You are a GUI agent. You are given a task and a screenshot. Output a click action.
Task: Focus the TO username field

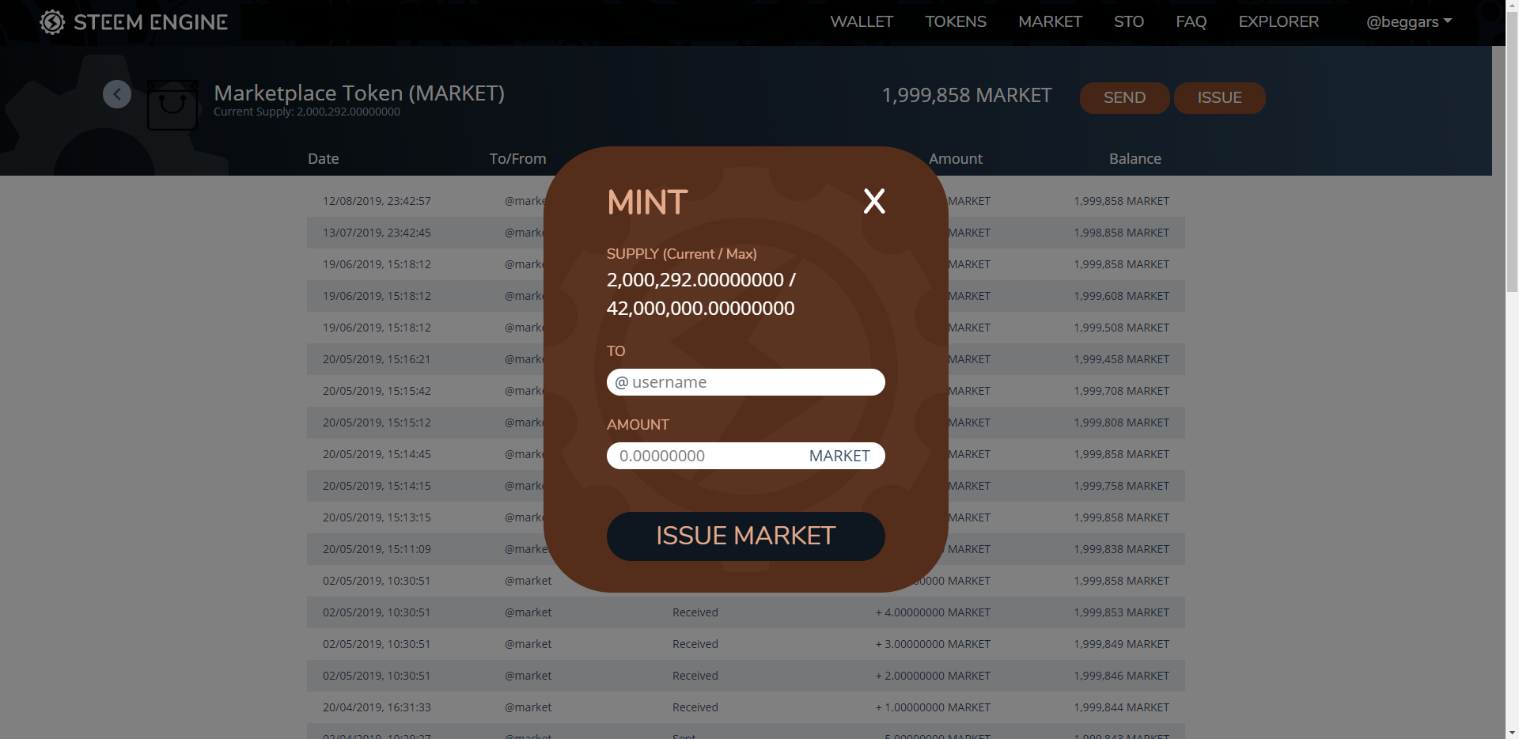(x=745, y=382)
